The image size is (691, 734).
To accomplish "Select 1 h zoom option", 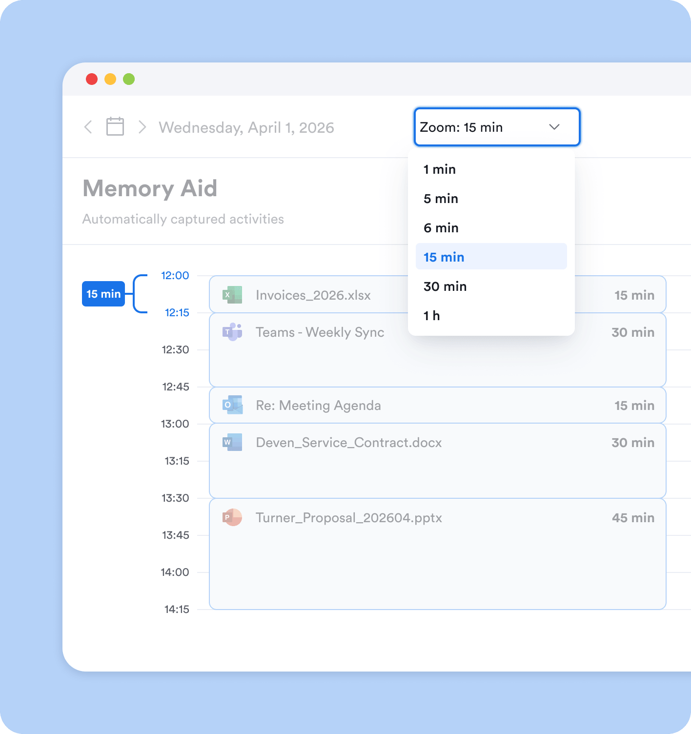I will (x=491, y=316).
